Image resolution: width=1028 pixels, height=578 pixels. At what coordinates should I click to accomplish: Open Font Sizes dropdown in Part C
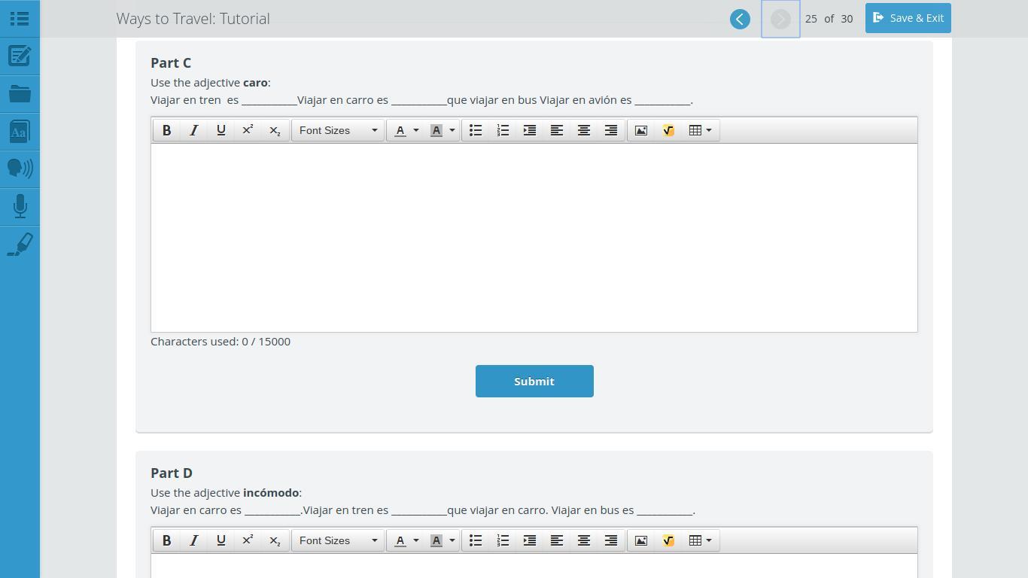[338, 130]
